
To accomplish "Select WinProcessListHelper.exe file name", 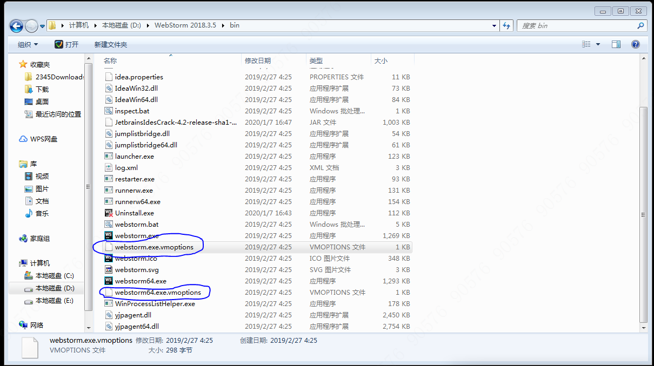I will [x=155, y=303].
